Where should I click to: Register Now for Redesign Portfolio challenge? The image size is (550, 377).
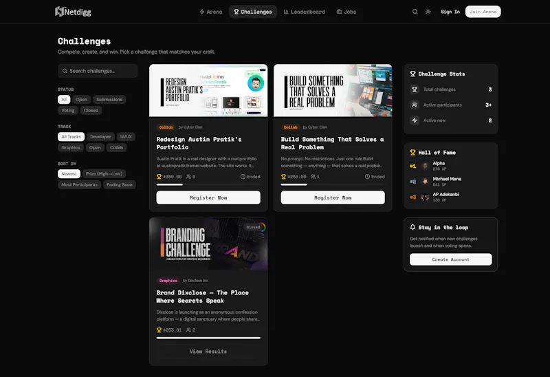[x=208, y=197]
